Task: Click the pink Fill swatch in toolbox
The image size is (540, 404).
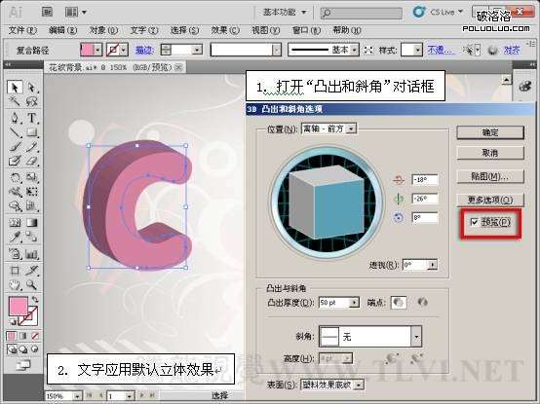Action: tap(18, 307)
